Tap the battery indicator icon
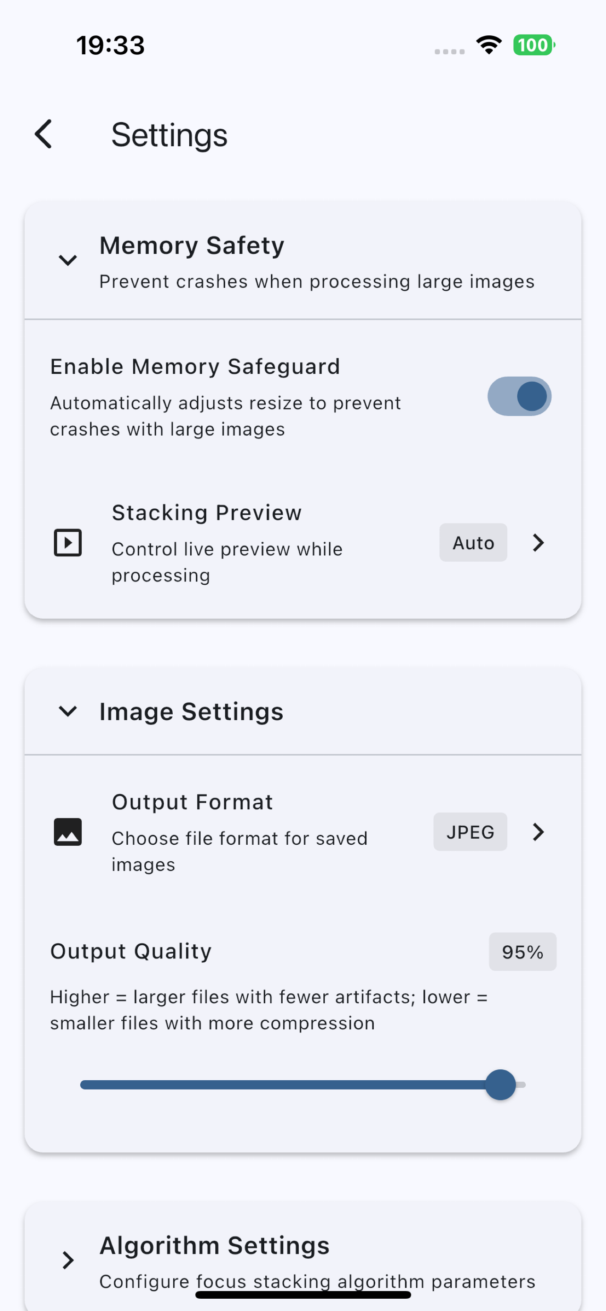606x1311 pixels. 534,45
